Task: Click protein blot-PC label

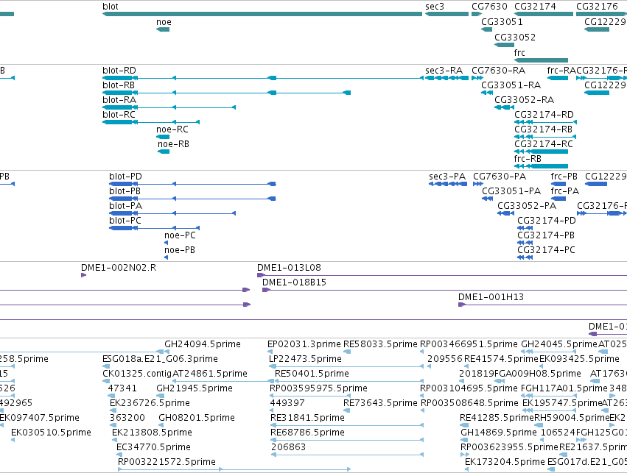Action: (x=125, y=221)
